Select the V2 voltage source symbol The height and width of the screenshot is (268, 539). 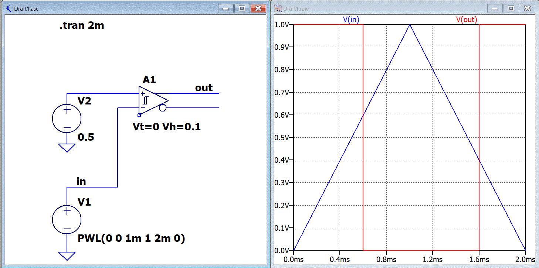click(x=67, y=118)
